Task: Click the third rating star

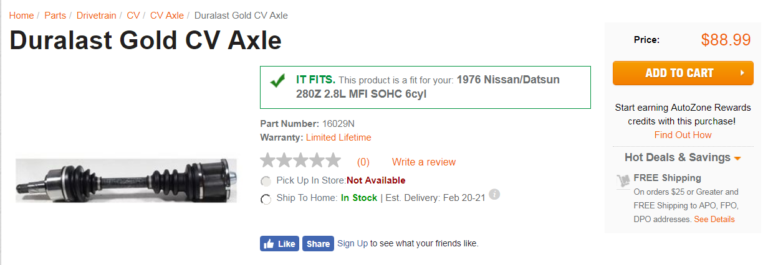Action: coord(300,160)
